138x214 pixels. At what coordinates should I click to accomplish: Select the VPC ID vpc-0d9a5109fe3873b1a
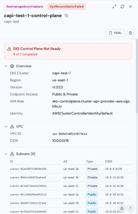pyautogui.click(x=70, y=134)
